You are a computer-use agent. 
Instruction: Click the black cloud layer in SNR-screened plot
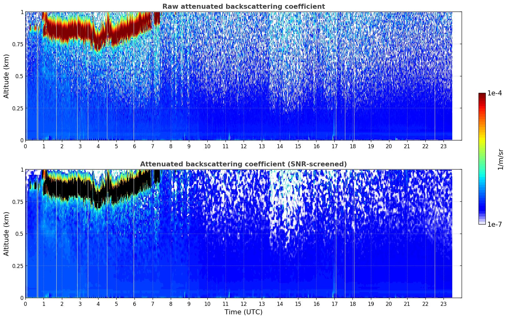(x=78, y=188)
